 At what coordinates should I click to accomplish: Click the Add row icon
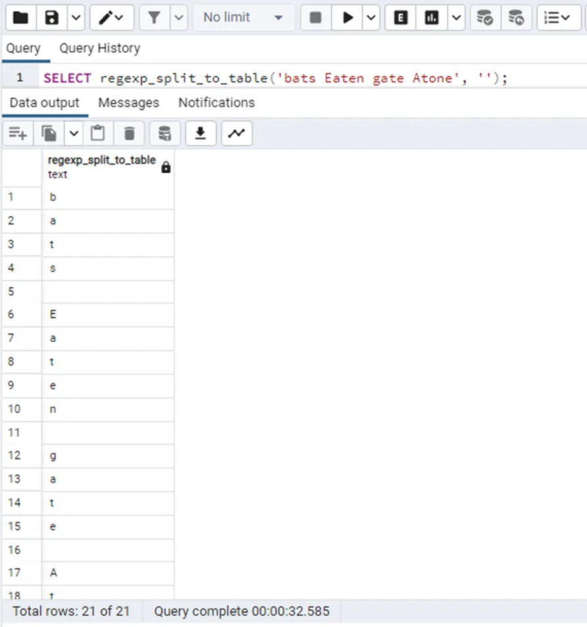(18, 134)
